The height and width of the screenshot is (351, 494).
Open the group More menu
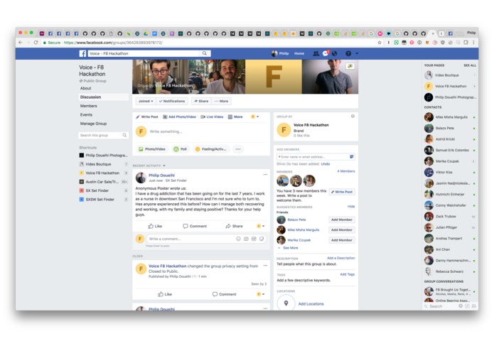[x=221, y=101]
